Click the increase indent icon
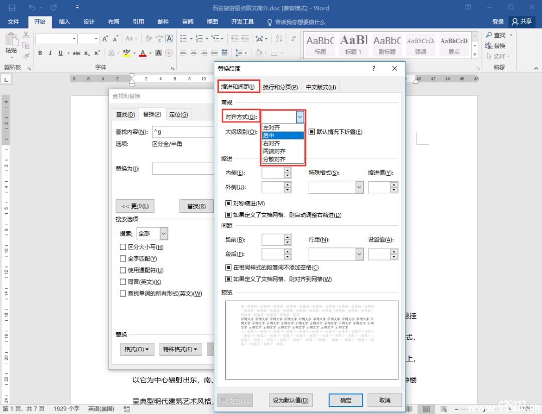Image resolution: width=542 pixels, height=414 pixels. tap(245, 39)
